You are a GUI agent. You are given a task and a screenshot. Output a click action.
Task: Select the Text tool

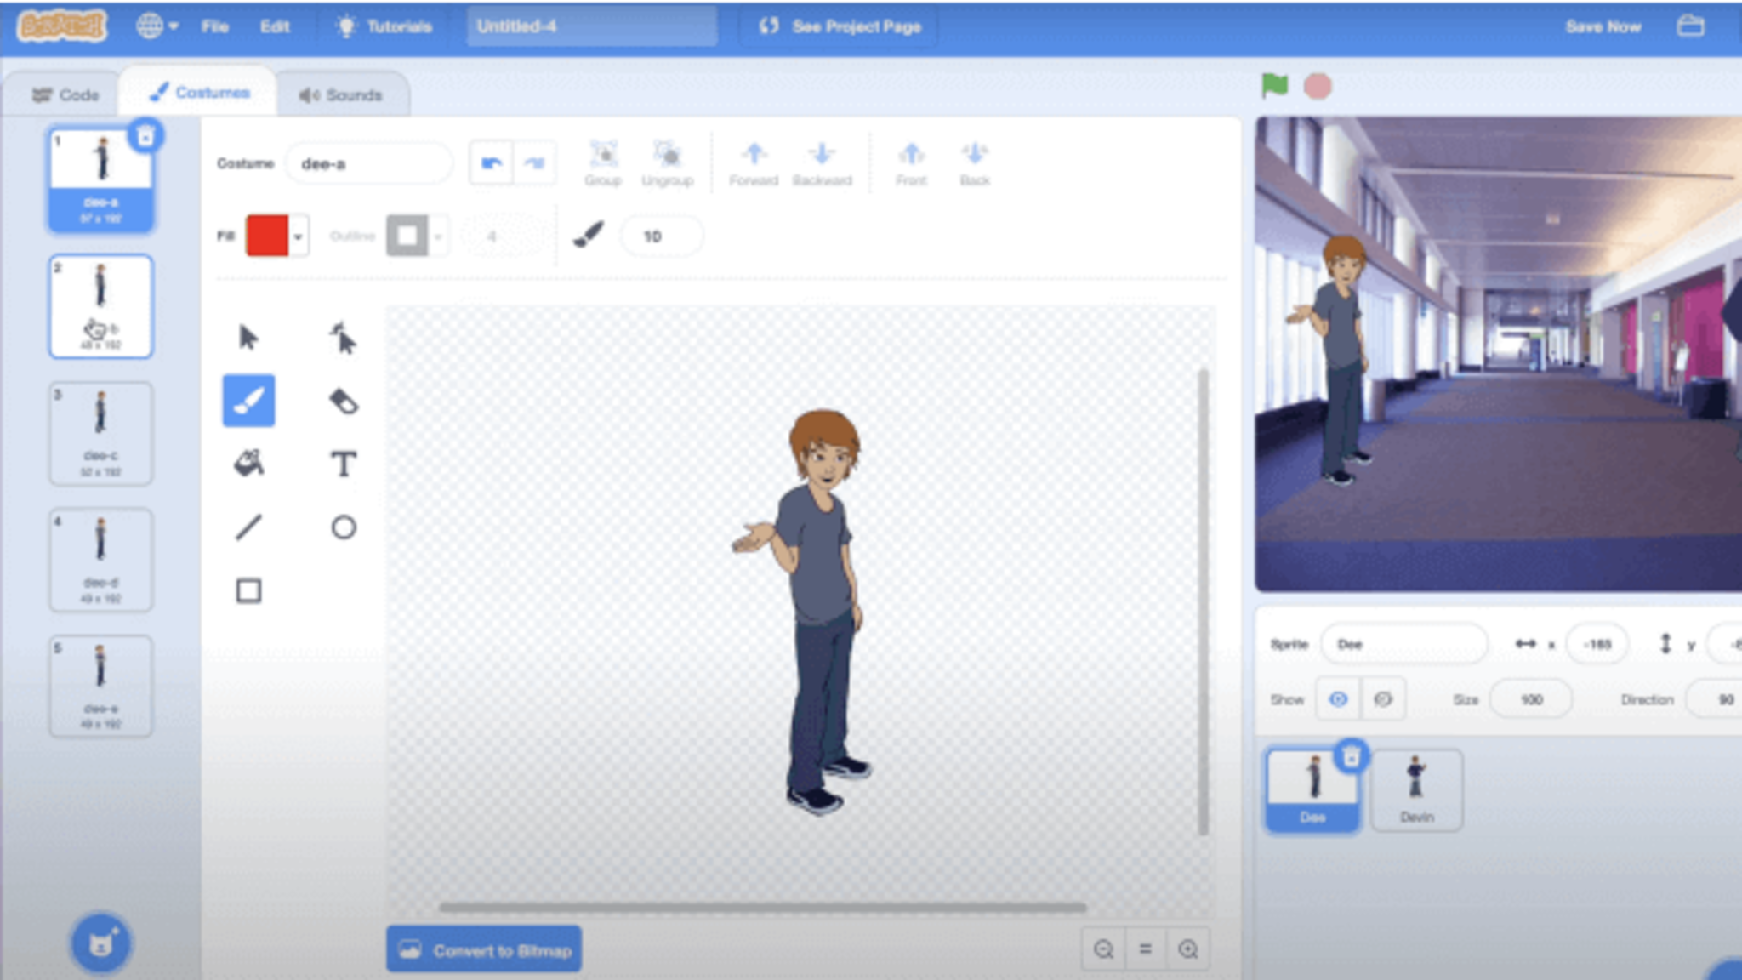click(x=343, y=464)
